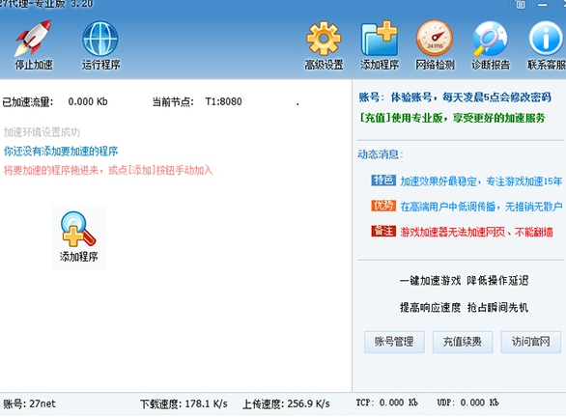Open the red 备注 notice link

click(x=476, y=232)
